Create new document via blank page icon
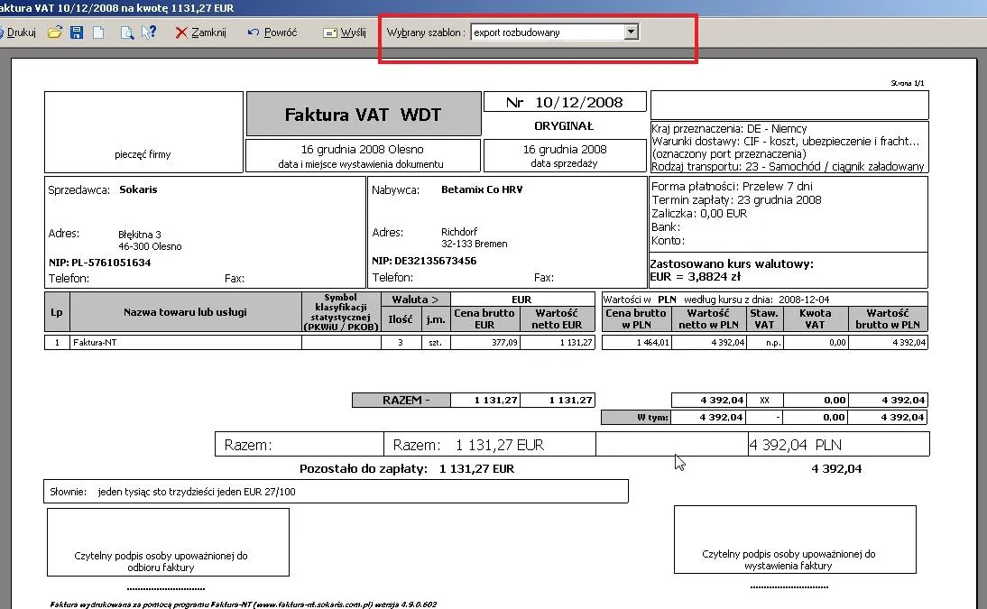987x609 pixels. [98, 32]
